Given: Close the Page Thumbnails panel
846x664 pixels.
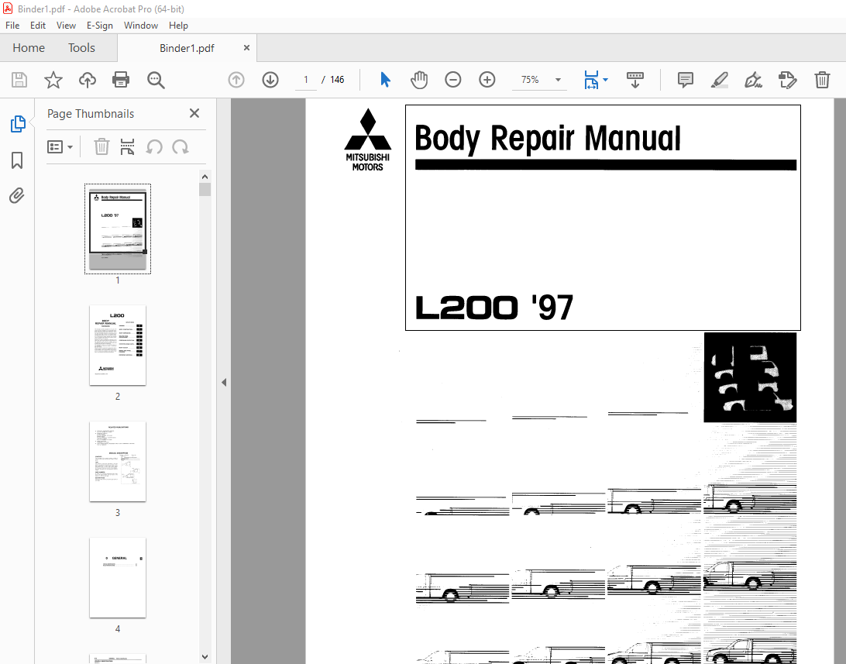Looking at the screenshot, I should pyautogui.click(x=194, y=113).
